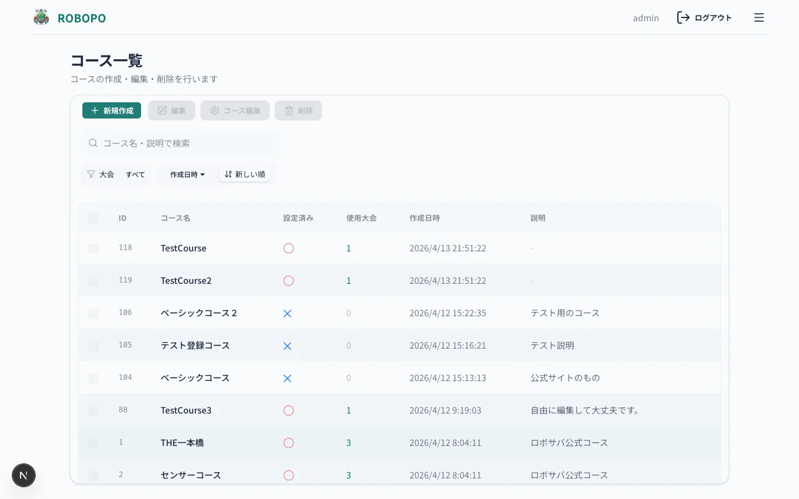The image size is (799, 499).
Task: Click the 削除 button
Action: (x=298, y=110)
